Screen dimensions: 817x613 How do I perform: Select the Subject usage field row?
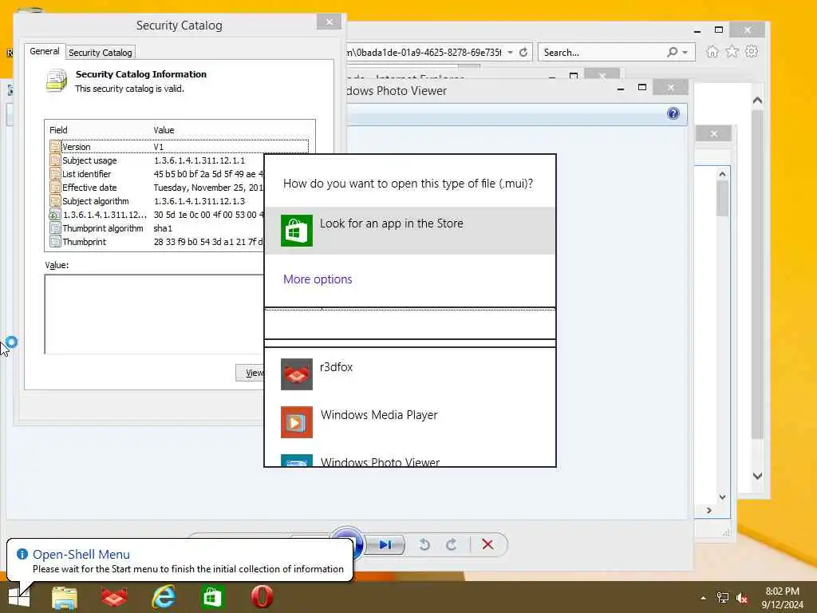(x=156, y=160)
